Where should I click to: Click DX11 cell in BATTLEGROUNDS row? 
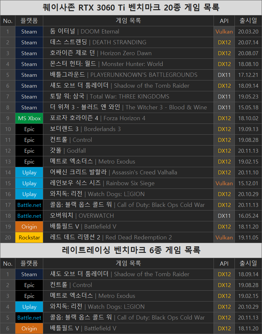[x=224, y=75]
